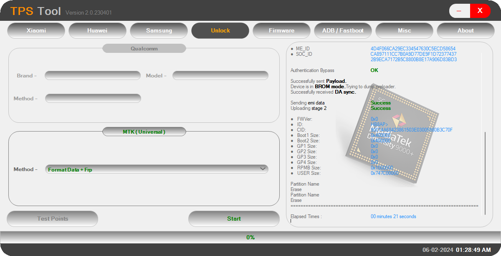This screenshot has height=256, width=501.
Task: Open the Qualcomm Brand combo box
Action: pos(93,75)
